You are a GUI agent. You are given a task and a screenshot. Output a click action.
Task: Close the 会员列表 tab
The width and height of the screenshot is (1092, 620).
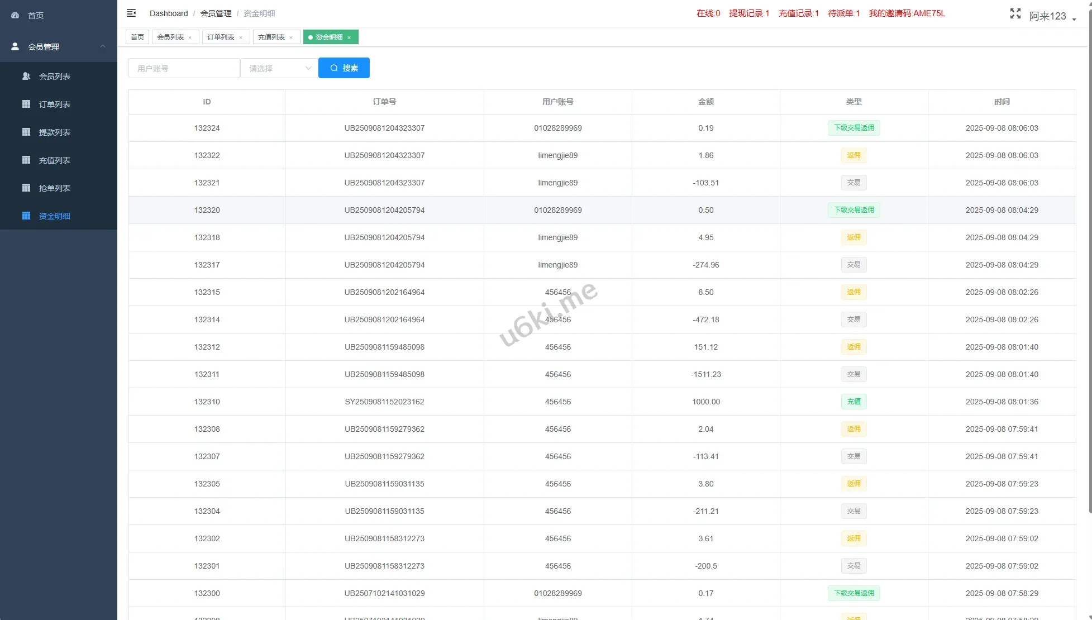190,37
